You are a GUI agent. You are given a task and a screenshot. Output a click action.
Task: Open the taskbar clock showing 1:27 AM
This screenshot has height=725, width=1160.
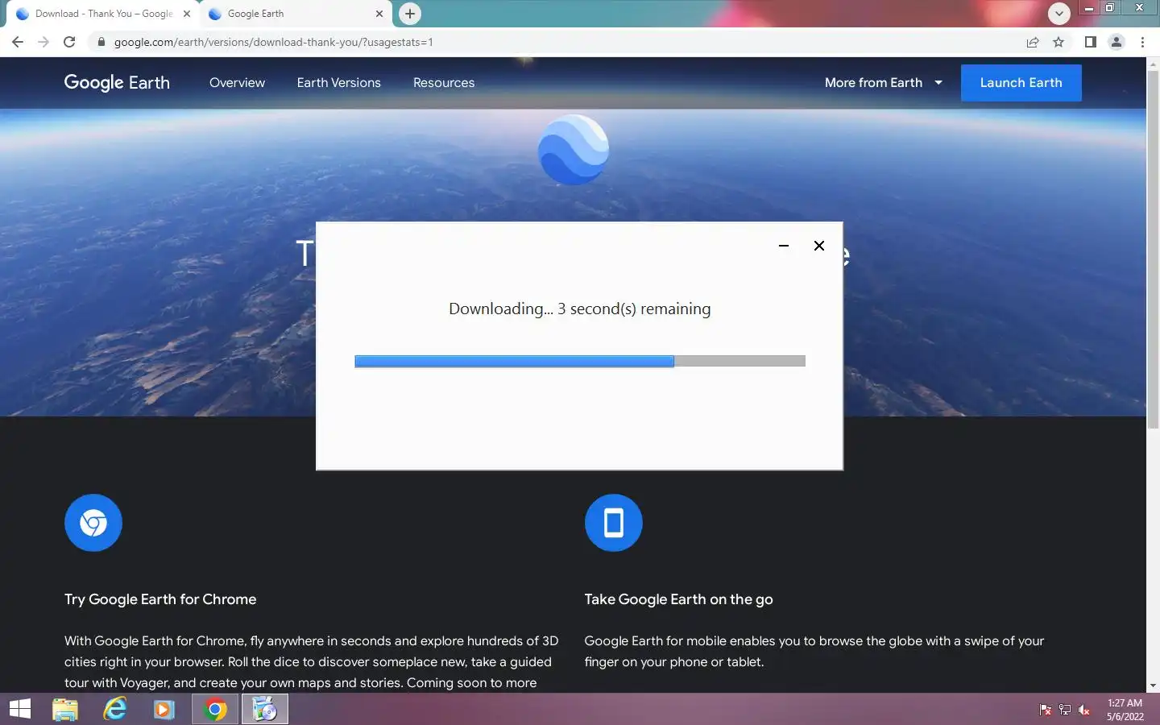pyautogui.click(x=1125, y=710)
